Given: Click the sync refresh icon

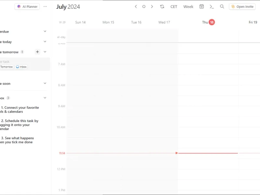Looking at the screenshot, I should coord(162,6).
